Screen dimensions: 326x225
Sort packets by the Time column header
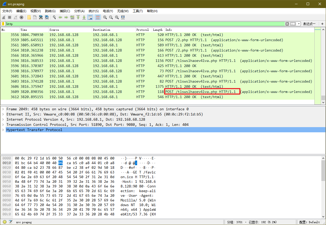(34, 30)
